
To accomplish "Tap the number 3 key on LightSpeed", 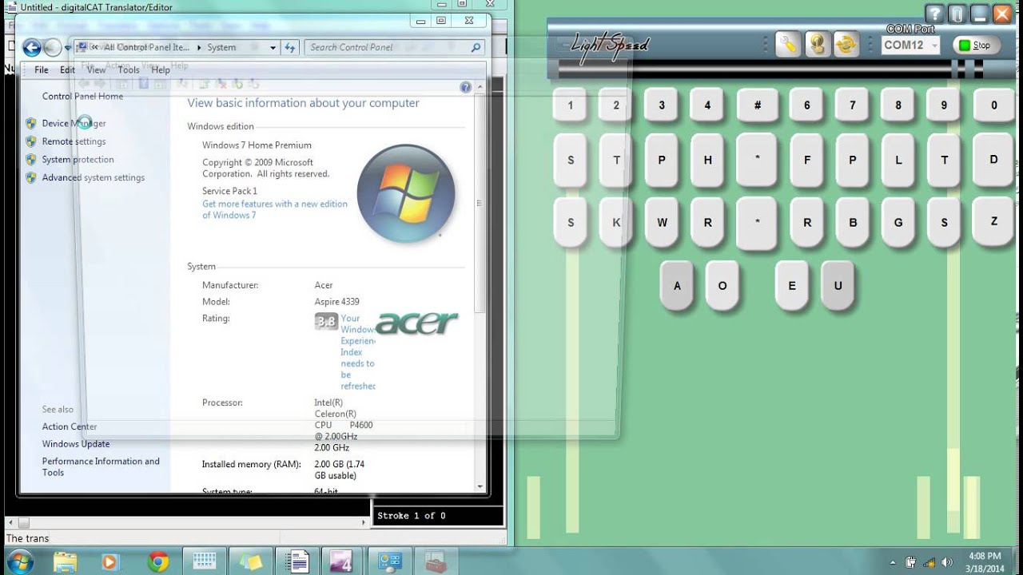I will 661,105.
